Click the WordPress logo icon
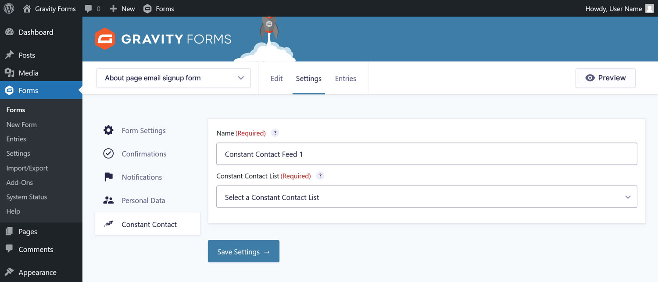Image resolution: width=658 pixels, height=282 pixels. [x=9, y=8]
